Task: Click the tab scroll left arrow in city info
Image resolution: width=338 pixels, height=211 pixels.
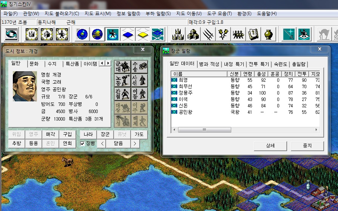Action: click(102, 63)
